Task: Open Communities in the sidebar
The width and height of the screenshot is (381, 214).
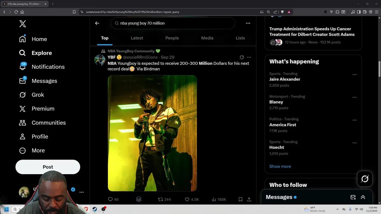Action: click(42, 123)
